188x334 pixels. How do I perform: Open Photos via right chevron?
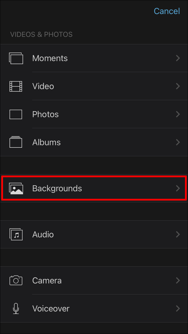(178, 114)
